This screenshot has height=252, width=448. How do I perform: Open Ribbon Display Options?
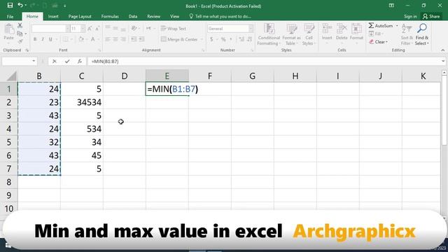[x=391, y=6]
